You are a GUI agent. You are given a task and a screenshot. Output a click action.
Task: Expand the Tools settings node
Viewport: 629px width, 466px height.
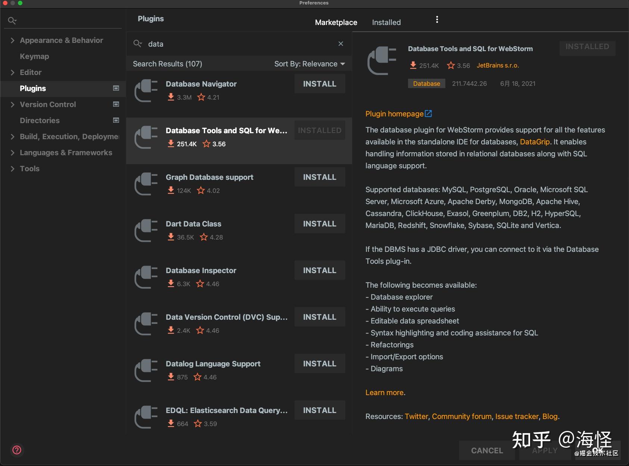[x=12, y=169]
